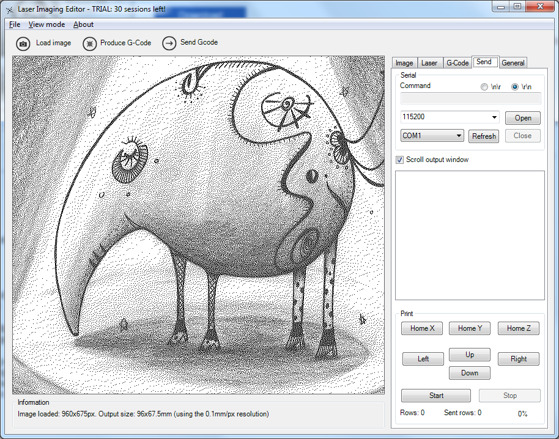Switch to the Laser tab

tap(429, 63)
